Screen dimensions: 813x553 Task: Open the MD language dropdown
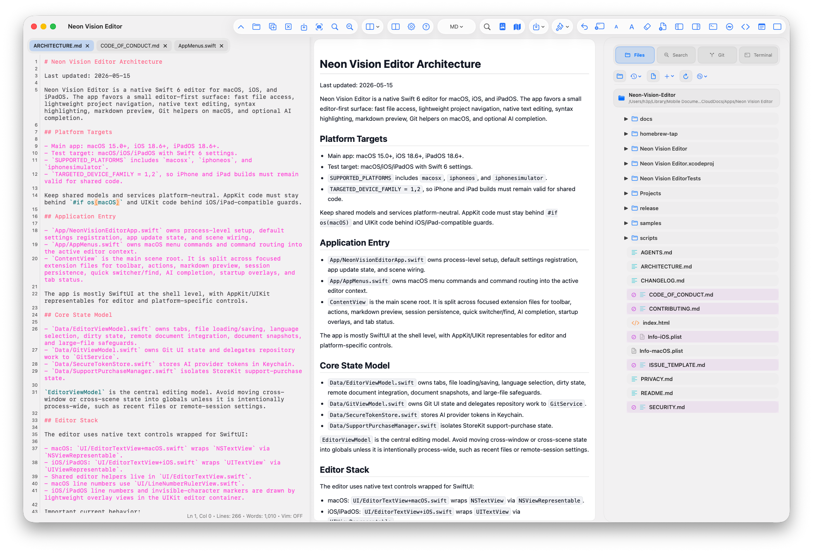click(456, 27)
